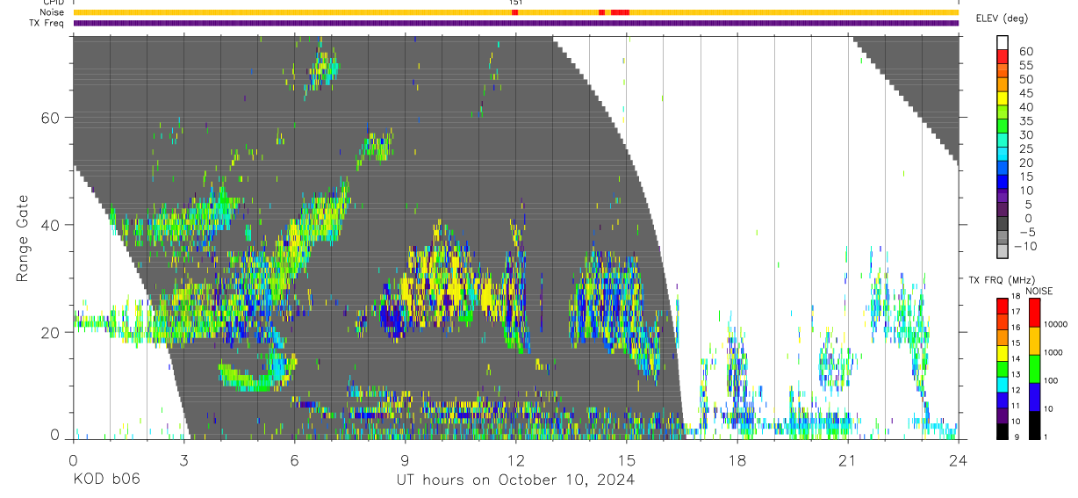Click the "25" tick label on the ELEV scale
The width and height of the screenshot is (1078, 498).
[x=1025, y=148]
